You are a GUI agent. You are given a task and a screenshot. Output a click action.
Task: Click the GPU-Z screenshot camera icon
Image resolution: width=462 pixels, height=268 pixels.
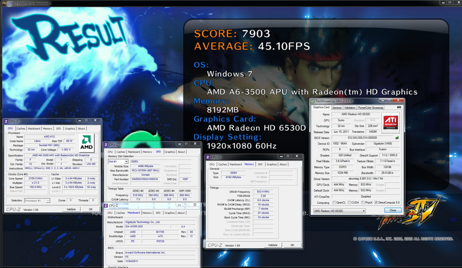(x=399, y=107)
